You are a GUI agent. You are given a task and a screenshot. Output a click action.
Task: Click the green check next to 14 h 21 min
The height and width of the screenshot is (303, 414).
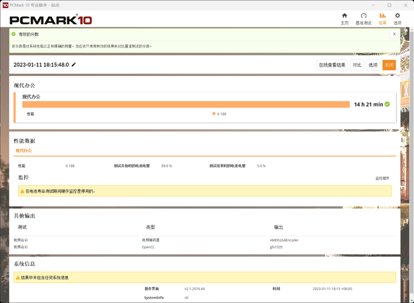387,105
